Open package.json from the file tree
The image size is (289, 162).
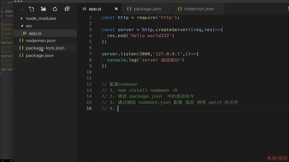40,55
